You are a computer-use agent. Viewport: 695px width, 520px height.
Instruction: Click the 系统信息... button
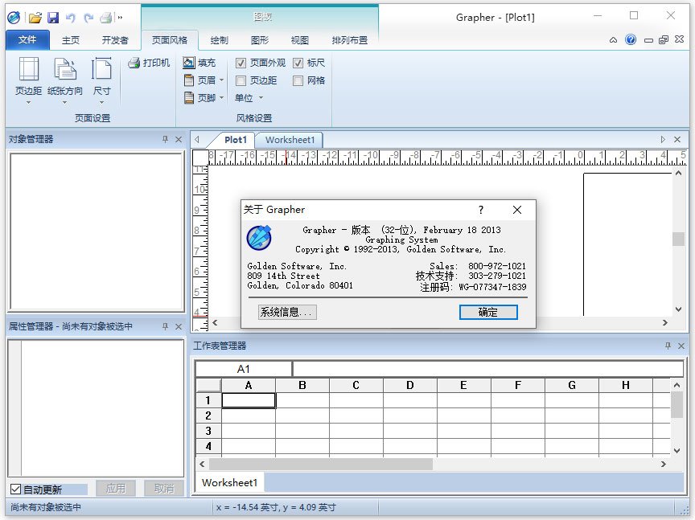pos(287,312)
